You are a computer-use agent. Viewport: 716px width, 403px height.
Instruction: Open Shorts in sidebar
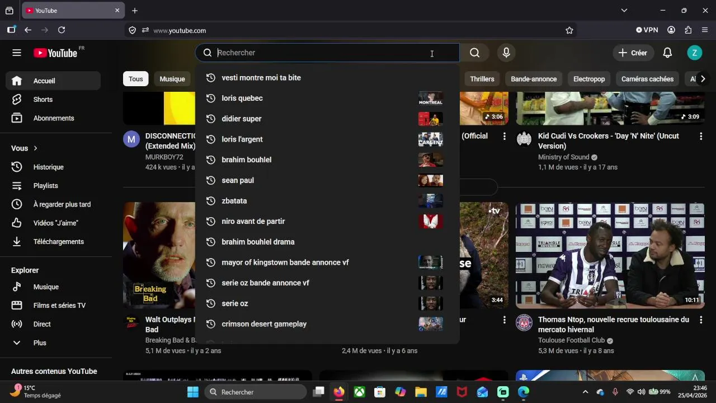coord(54,100)
